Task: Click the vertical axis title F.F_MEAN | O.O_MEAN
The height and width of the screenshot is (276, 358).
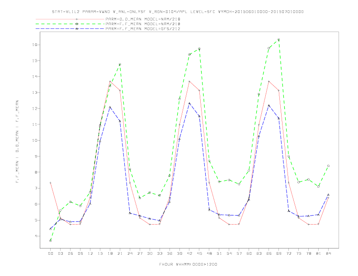Action: [x=17, y=142]
